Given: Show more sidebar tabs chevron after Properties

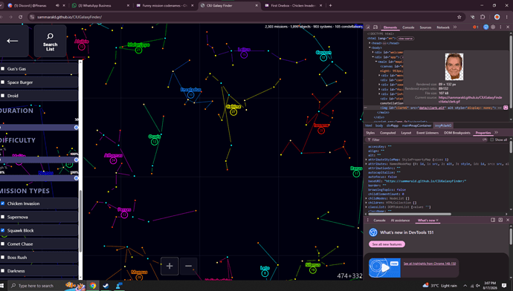Looking at the screenshot, I should click(x=497, y=133).
